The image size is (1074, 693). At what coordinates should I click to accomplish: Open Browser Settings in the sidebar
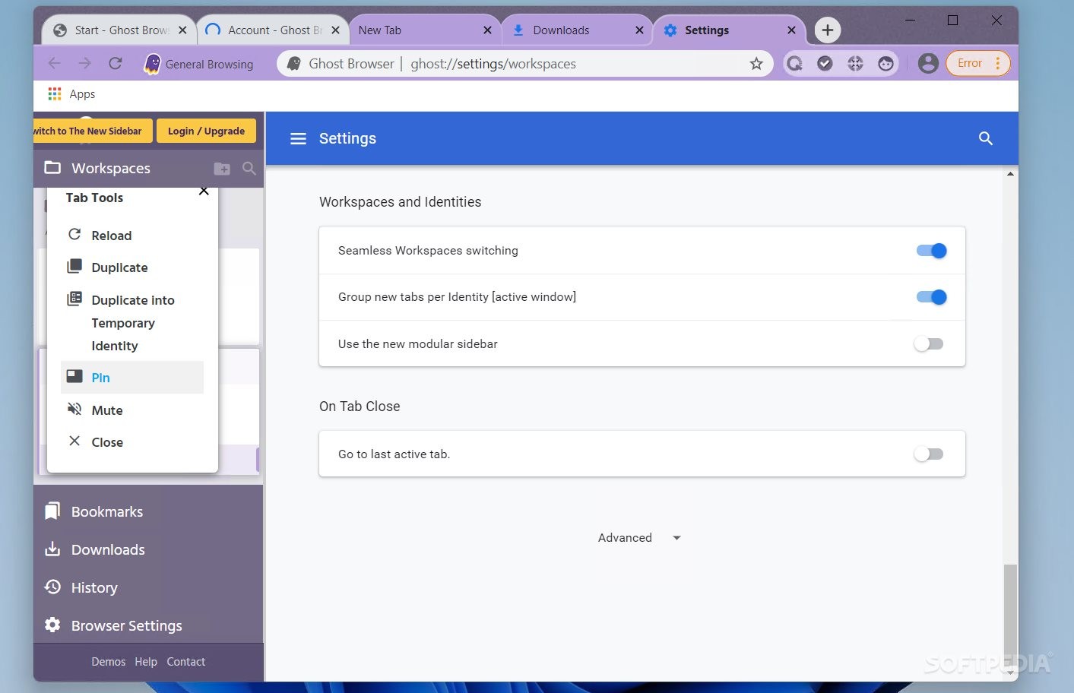click(113, 625)
